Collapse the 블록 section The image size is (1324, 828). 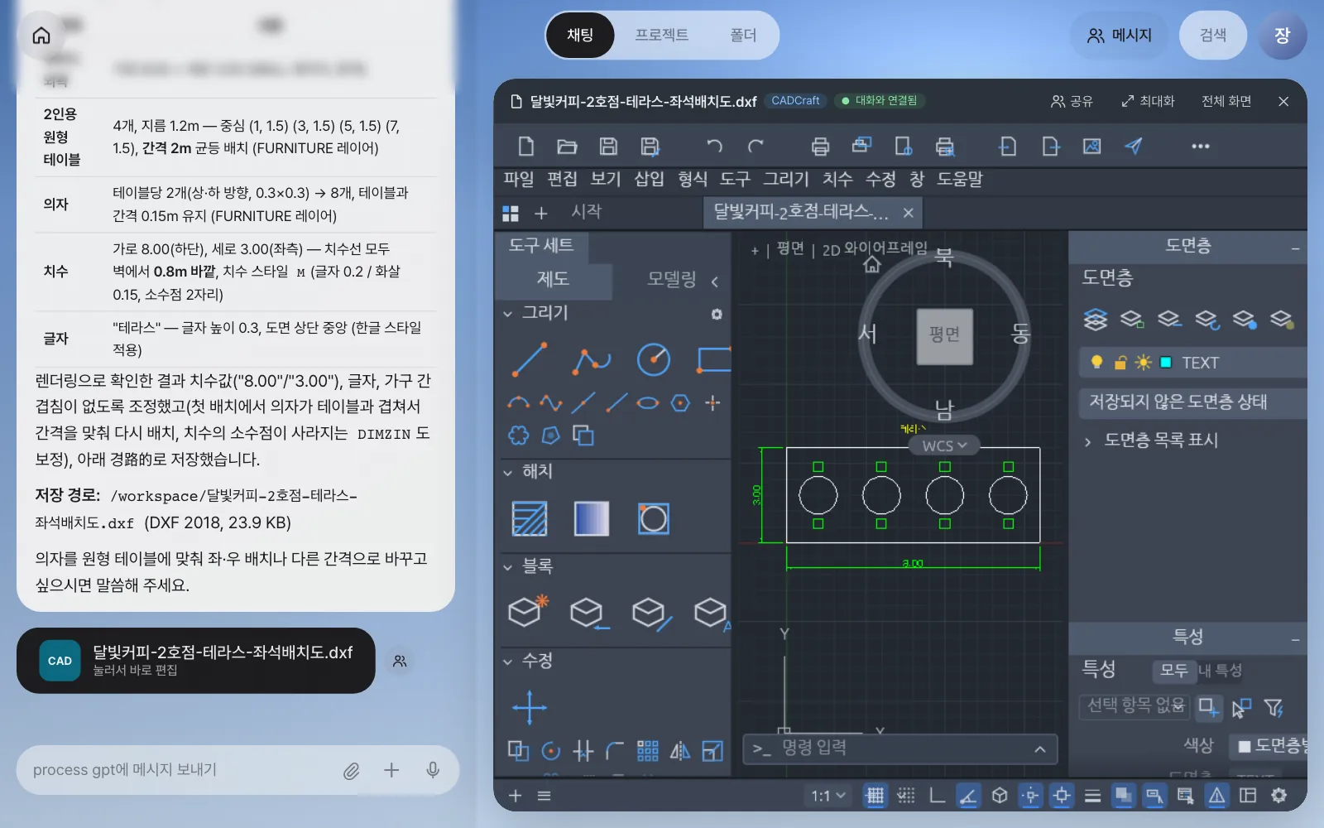click(508, 567)
